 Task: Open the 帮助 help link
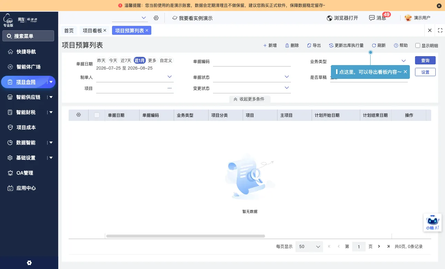(x=401, y=45)
